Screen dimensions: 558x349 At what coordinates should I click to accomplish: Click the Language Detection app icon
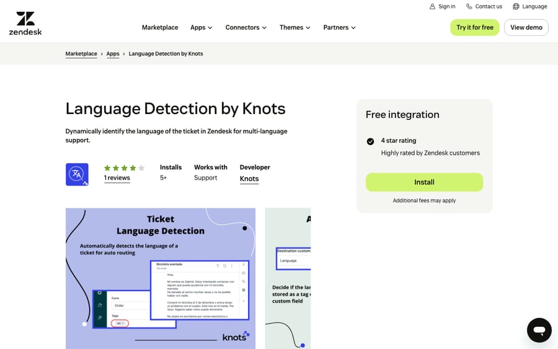click(77, 174)
